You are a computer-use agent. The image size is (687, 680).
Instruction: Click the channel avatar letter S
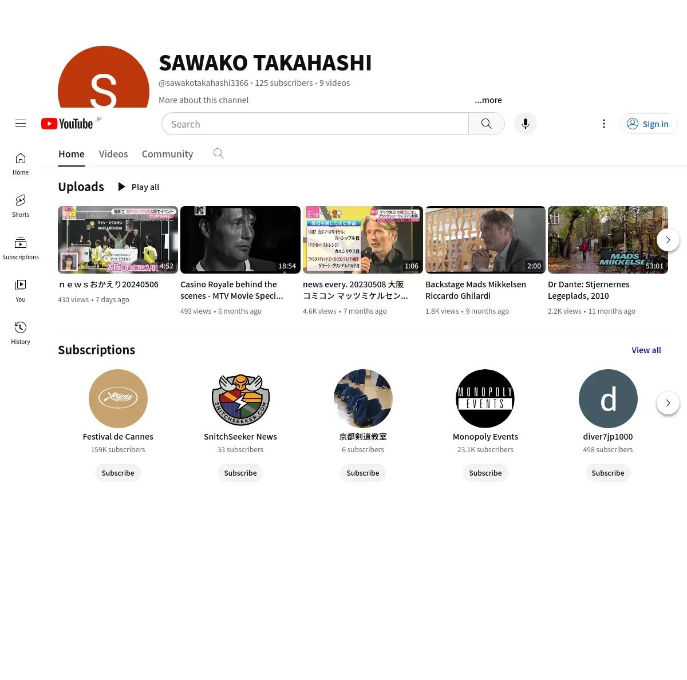(104, 77)
